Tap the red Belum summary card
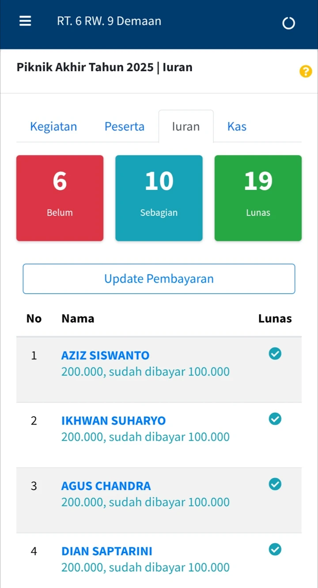The width and height of the screenshot is (318, 588). (60, 198)
